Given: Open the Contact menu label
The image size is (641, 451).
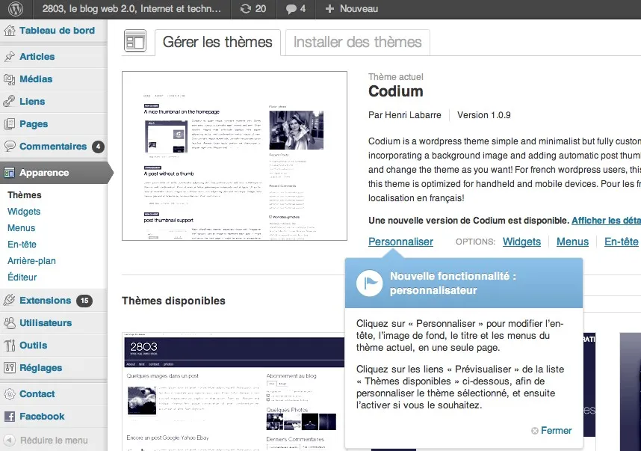Looking at the screenshot, I should pyautogui.click(x=37, y=394).
